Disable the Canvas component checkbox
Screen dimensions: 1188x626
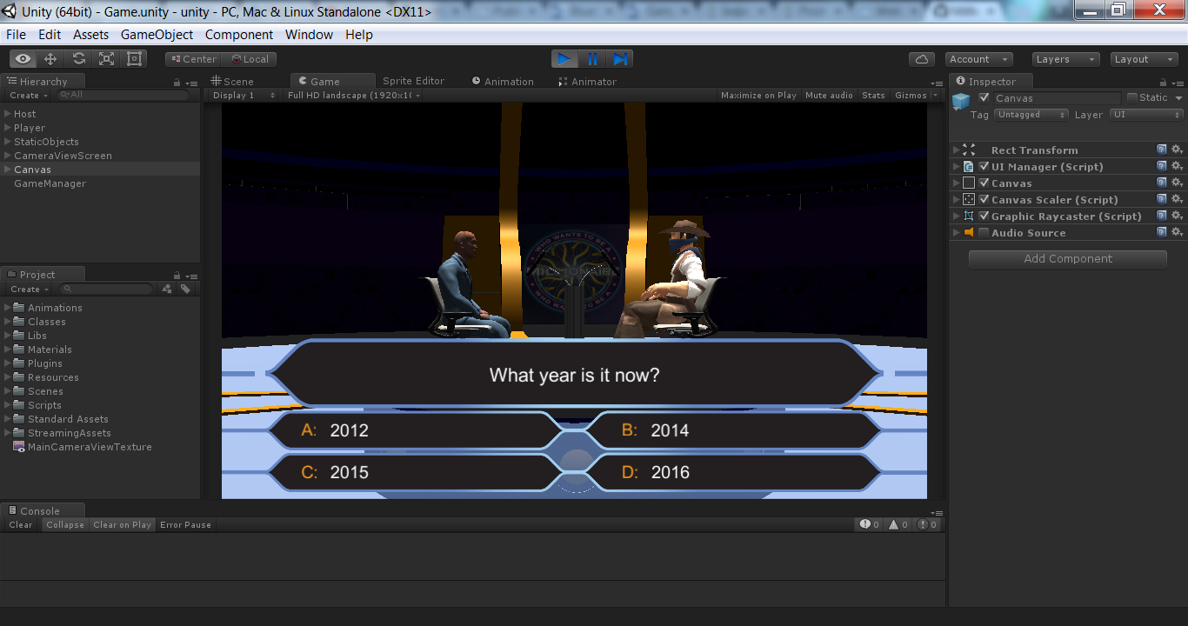click(x=984, y=183)
